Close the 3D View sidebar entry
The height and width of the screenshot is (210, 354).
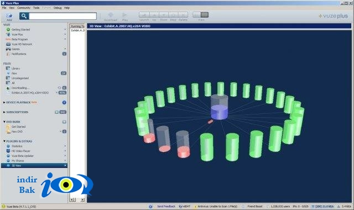[65, 166]
